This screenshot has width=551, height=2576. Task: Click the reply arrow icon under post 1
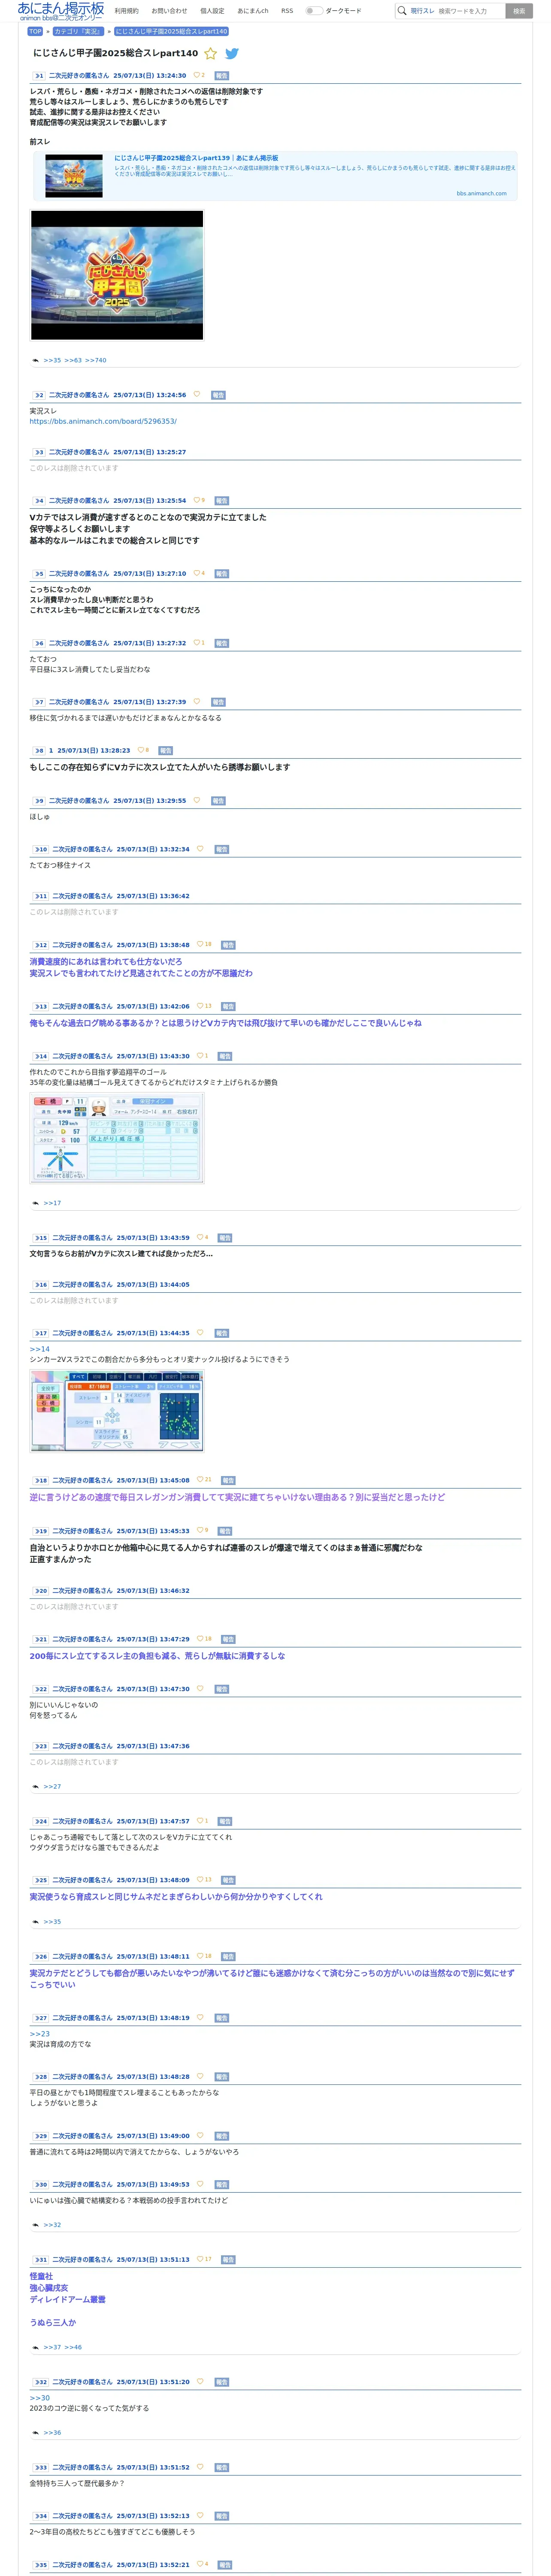[x=35, y=360]
